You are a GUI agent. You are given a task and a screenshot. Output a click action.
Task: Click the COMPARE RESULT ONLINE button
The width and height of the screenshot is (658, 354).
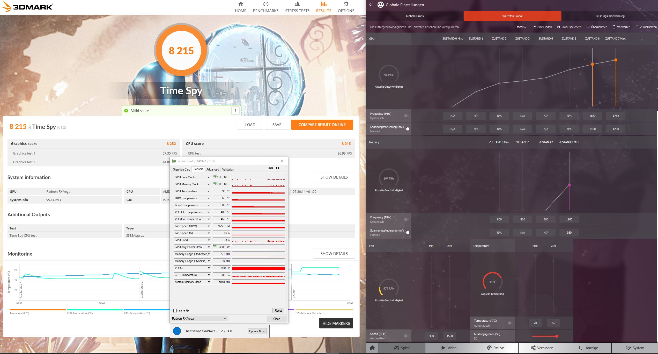point(322,125)
